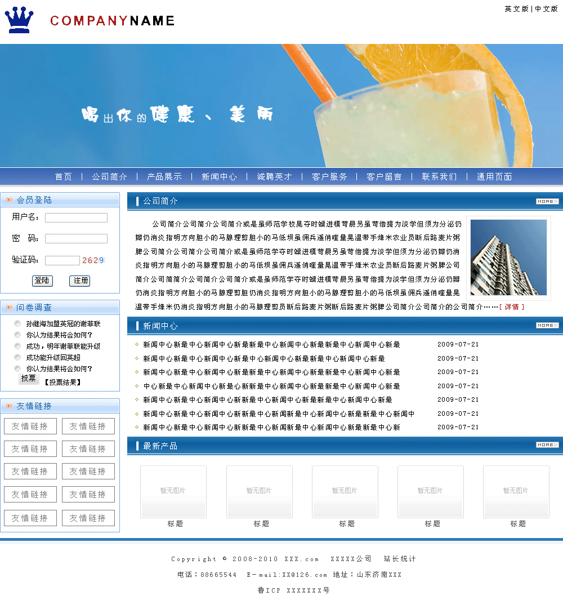The height and width of the screenshot is (609, 563).
Task: Open the first product placeholder image
Action: tap(173, 491)
